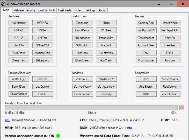The image size is (189, 140).
Task: Run CompIntRep repair
Action: [x=146, y=23]
